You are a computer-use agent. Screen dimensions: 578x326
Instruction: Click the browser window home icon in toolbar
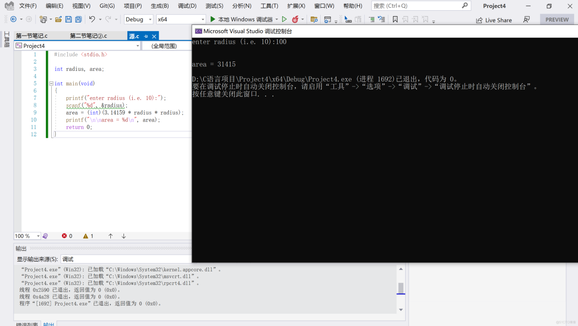coord(328,20)
